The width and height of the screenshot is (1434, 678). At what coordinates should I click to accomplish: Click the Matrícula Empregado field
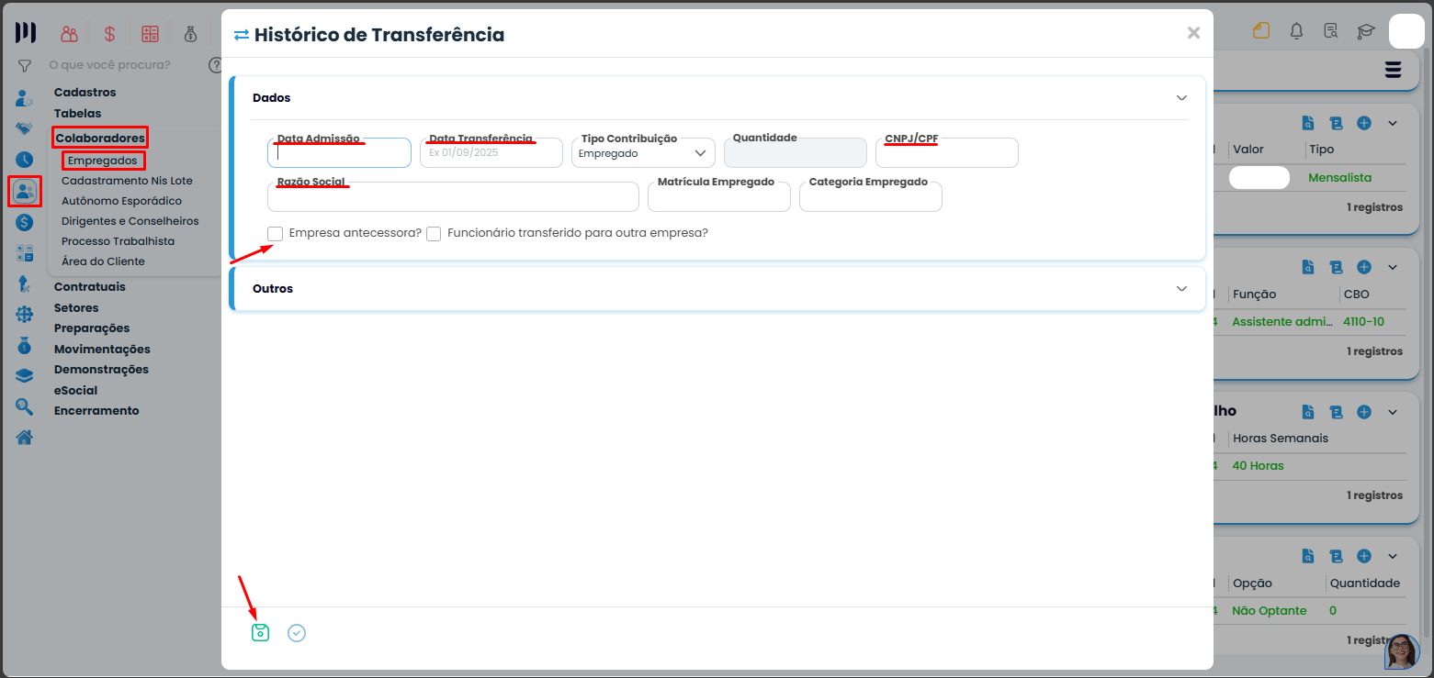click(x=719, y=197)
